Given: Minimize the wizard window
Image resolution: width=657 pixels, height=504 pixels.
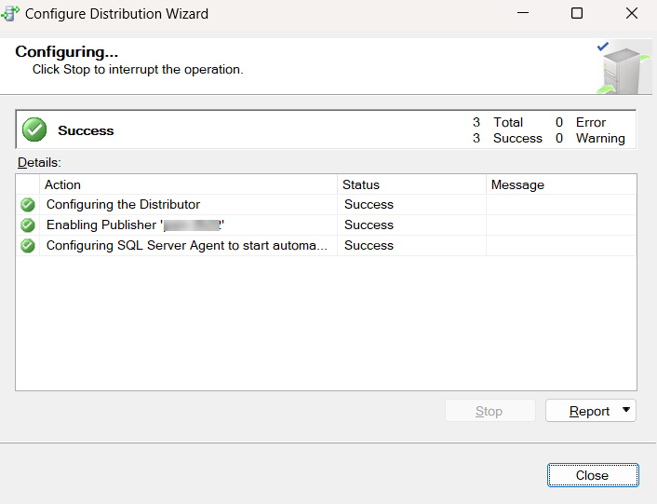Looking at the screenshot, I should pos(522,14).
